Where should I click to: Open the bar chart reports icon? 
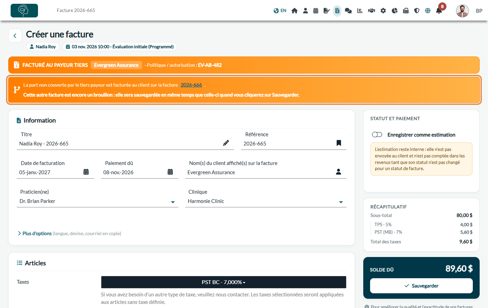click(x=360, y=11)
